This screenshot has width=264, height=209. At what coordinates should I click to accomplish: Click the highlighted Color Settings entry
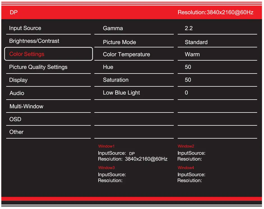click(27, 54)
